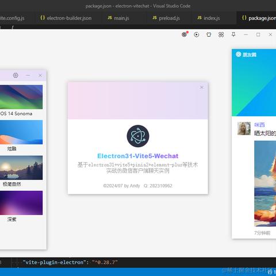
Task: Switch to the preload.js editor tab
Action: [x=166, y=18]
